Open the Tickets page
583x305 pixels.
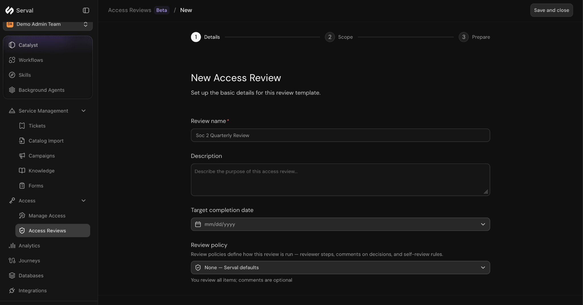tap(53, 126)
